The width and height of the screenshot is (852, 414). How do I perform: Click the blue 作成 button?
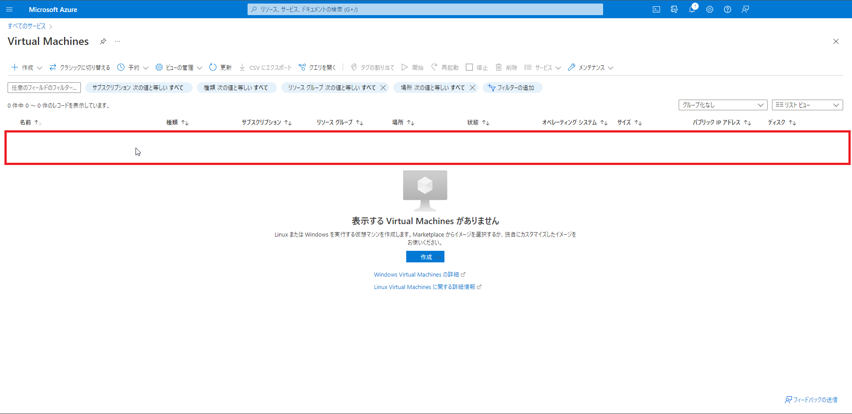(x=425, y=257)
